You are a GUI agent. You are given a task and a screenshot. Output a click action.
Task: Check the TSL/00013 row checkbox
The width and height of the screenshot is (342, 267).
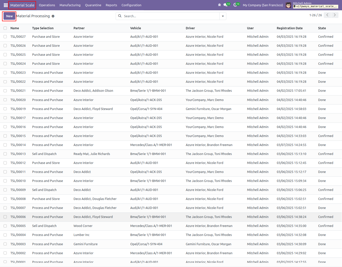point(5,154)
